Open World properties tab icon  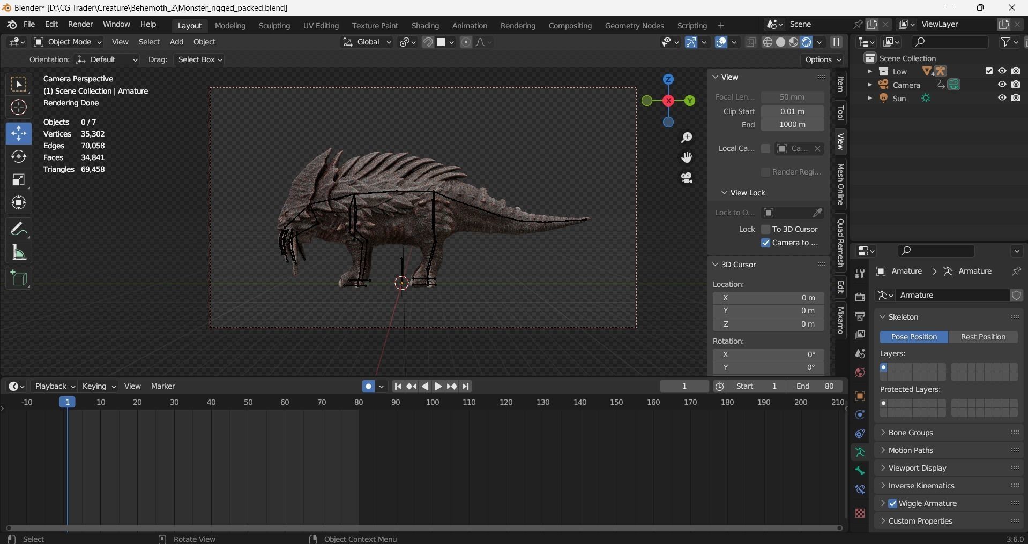coord(860,373)
